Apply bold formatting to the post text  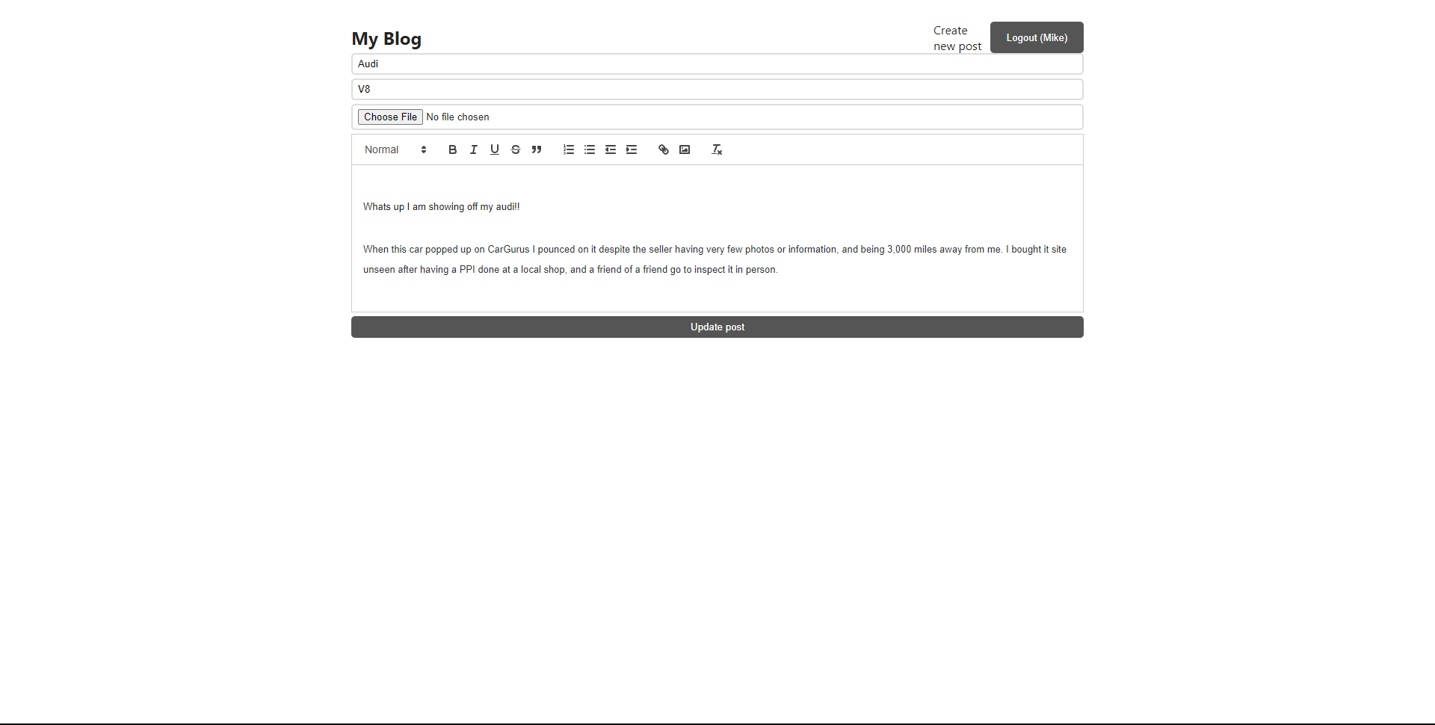452,149
